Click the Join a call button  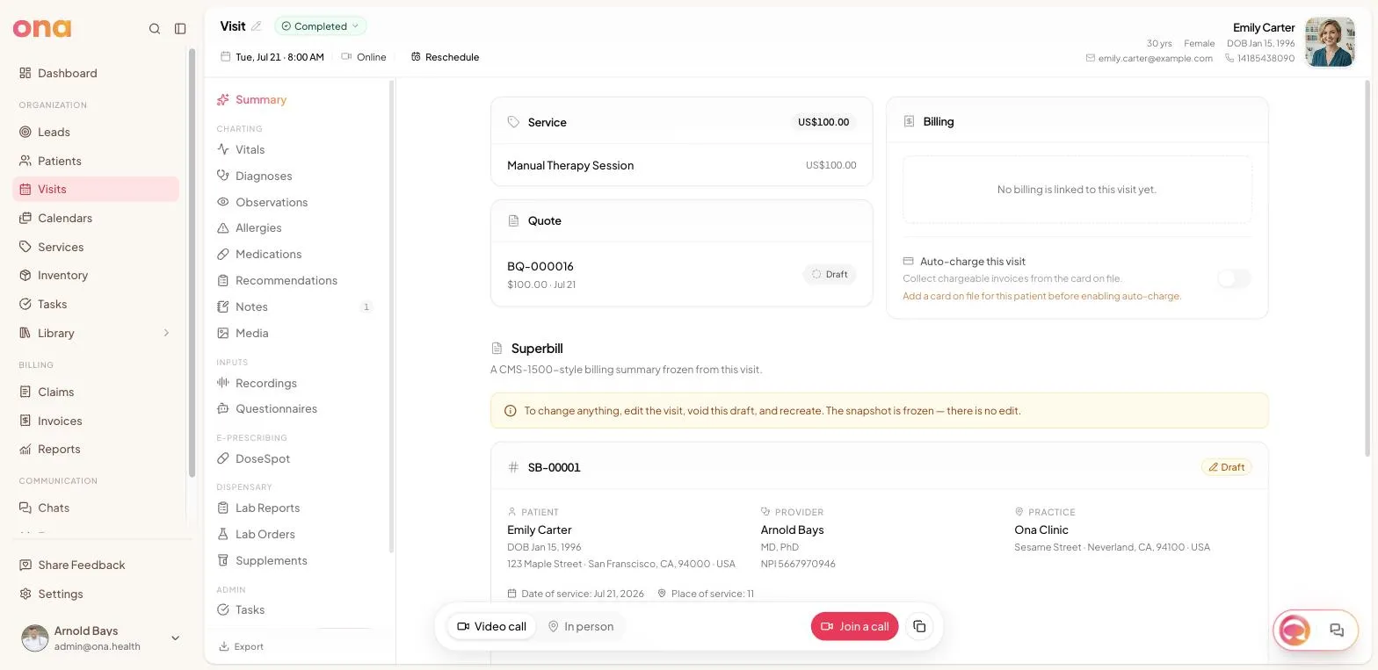coord(854,626)
